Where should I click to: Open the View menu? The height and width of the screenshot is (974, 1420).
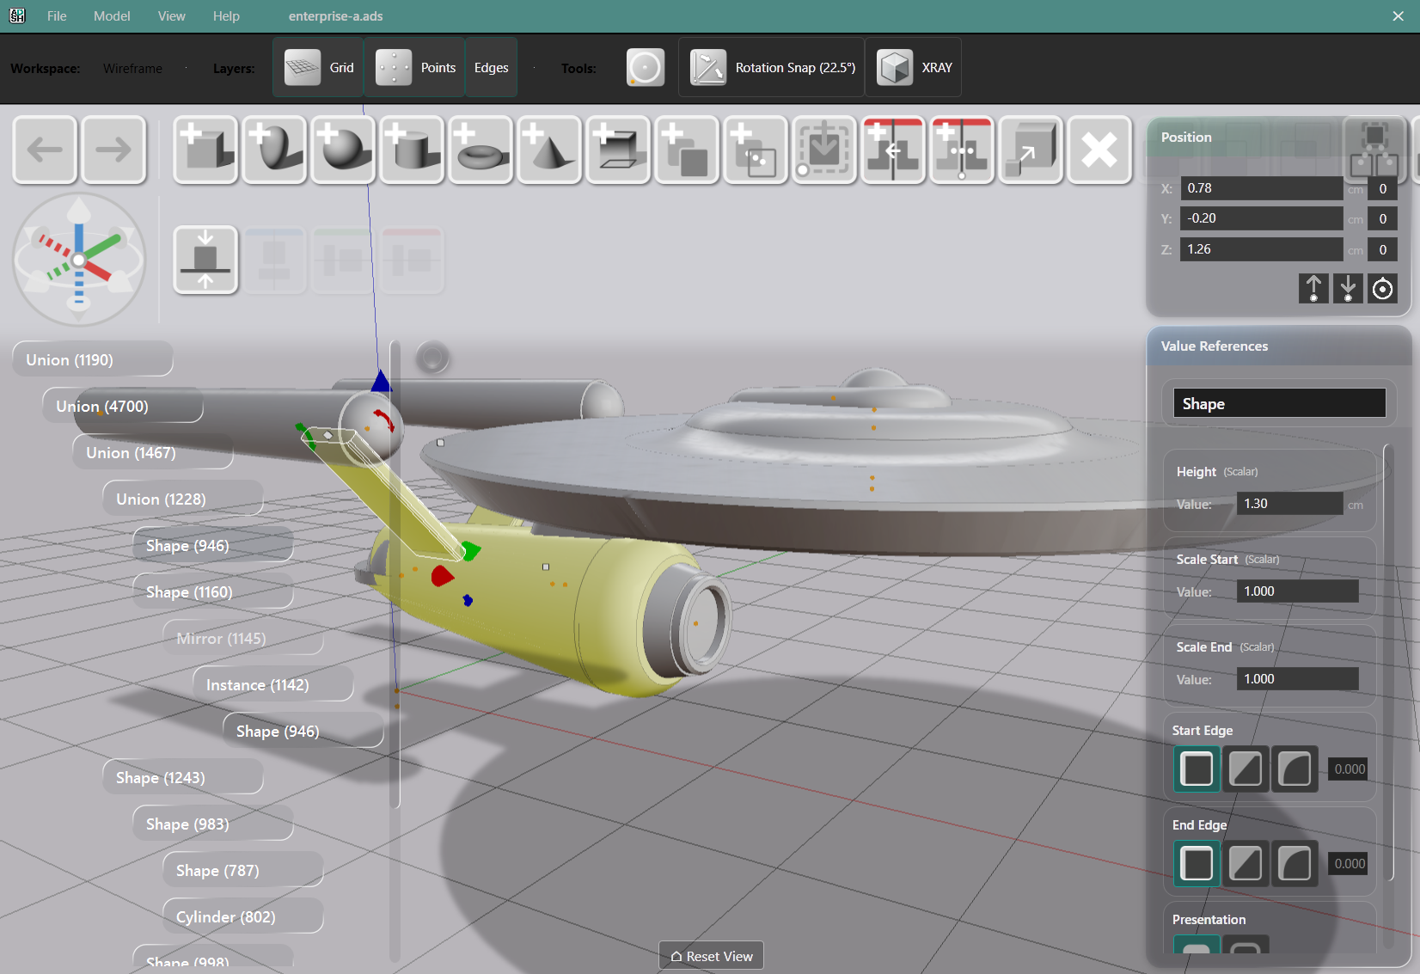click(171, 16)
